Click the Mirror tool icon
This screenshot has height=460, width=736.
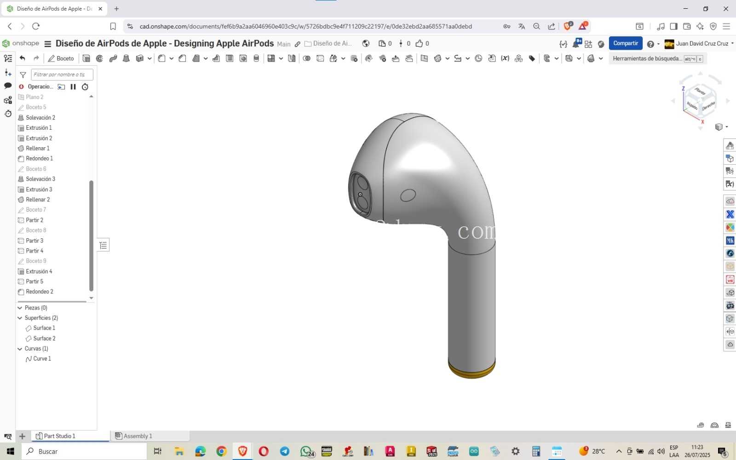point(292,58)
